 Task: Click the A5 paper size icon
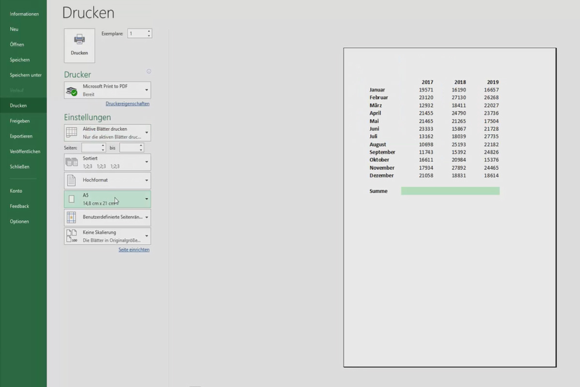[71, 199]
